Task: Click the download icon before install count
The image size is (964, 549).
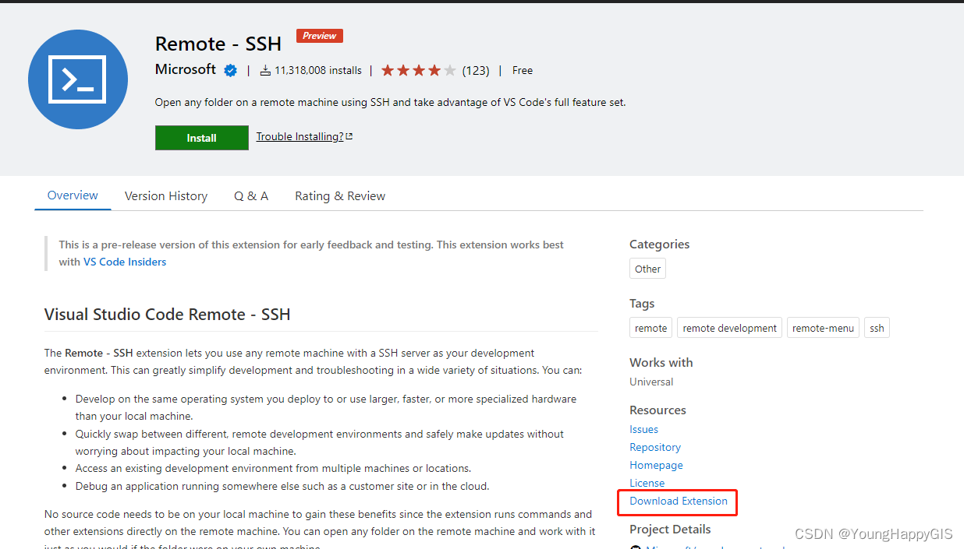Action: [x=265, y=71]
